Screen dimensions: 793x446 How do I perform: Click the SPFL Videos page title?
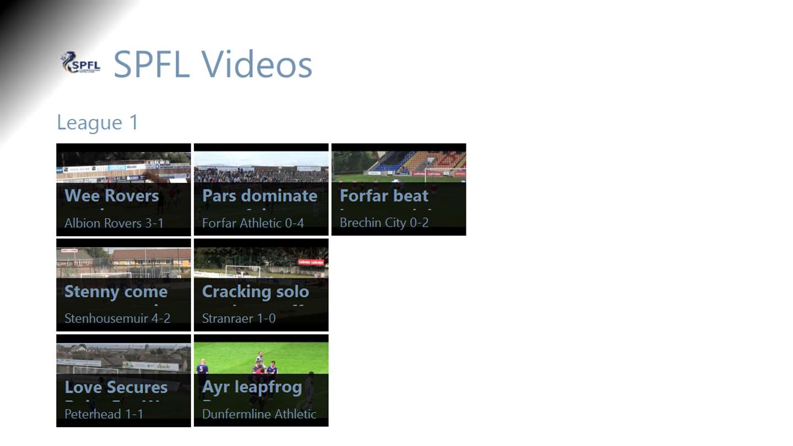point(213,64)
